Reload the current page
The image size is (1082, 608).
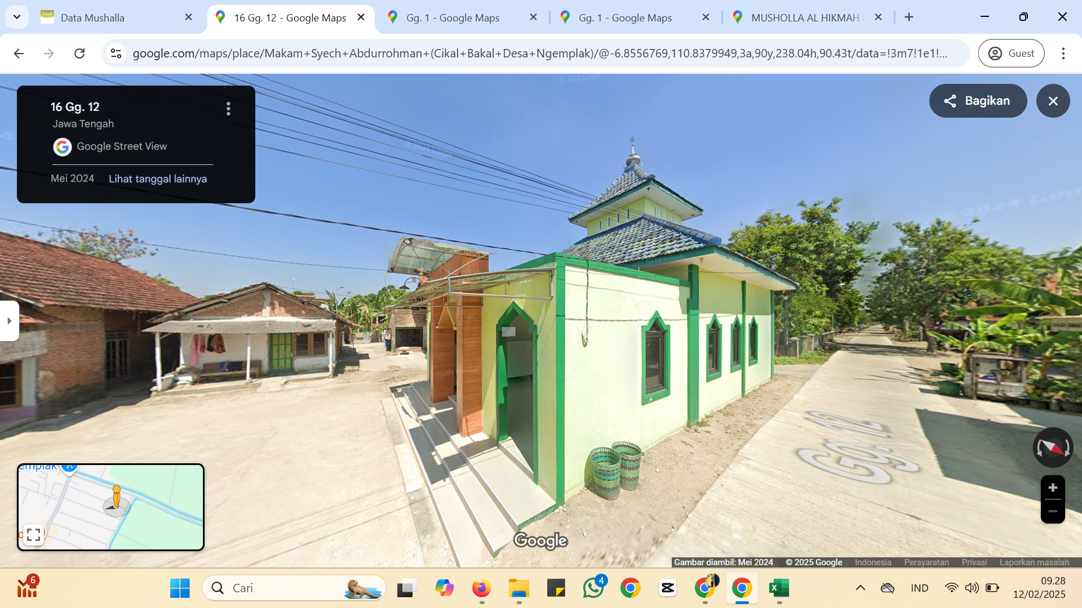(79, 53)
